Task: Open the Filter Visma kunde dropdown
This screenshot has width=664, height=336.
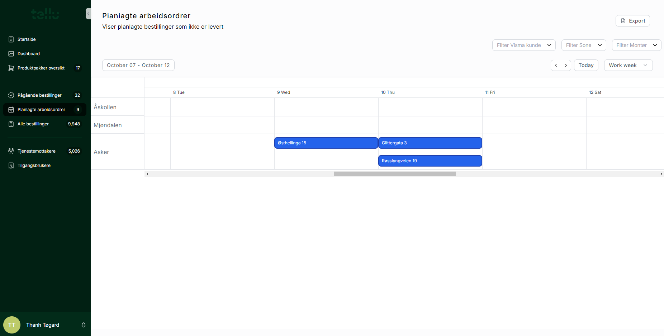Action: (x=523, y=45)
